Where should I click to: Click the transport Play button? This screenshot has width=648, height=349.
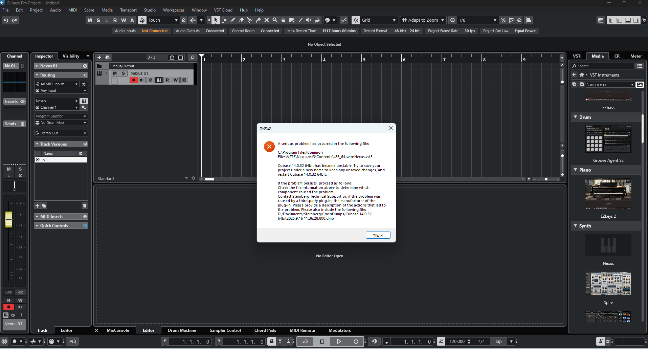[x=339, y=342]
